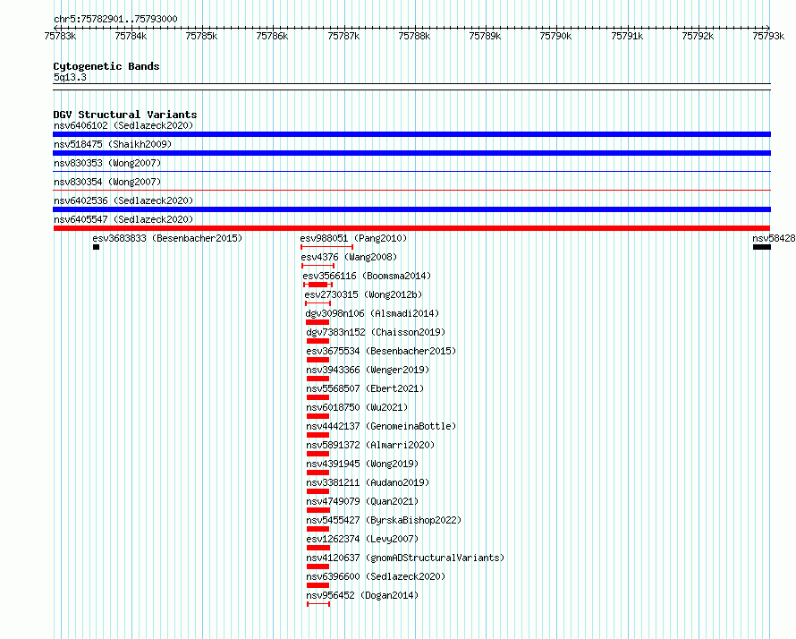
Task: Click the thin blue nsv830353 line
Action: [411, 172]
